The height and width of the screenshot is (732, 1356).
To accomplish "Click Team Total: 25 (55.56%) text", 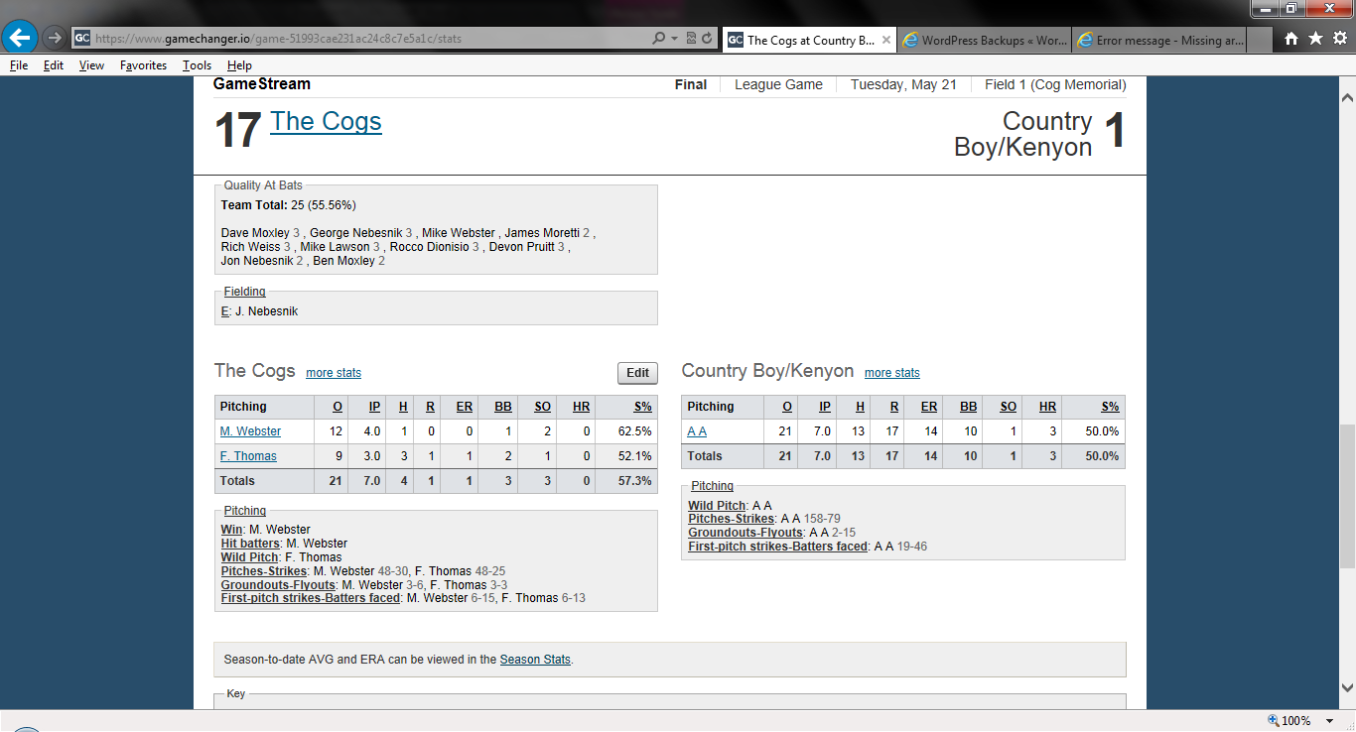I will (x=288, y=205).
